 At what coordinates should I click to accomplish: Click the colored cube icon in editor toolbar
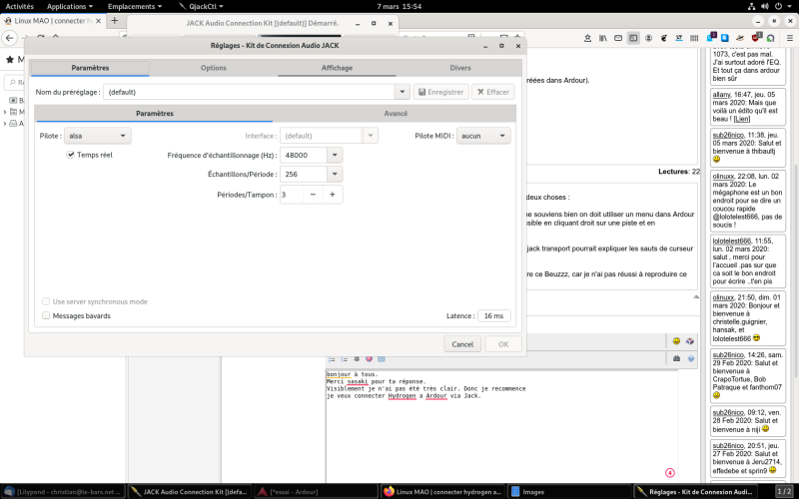[x=690, y=341]
